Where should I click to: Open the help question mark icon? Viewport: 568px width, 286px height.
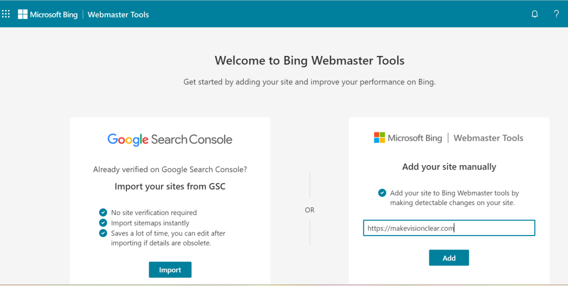coord(556,14)
